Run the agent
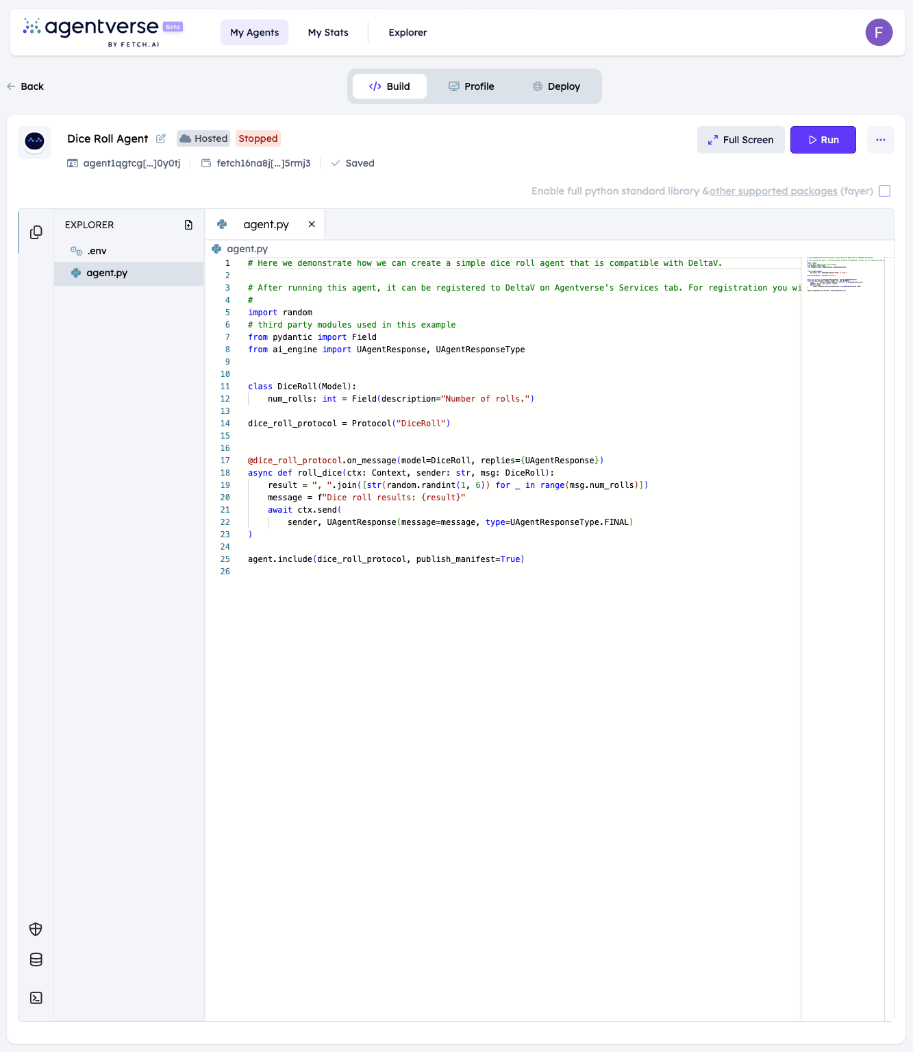Screen dimensions: 913x1052 click(x=823, y=140)
